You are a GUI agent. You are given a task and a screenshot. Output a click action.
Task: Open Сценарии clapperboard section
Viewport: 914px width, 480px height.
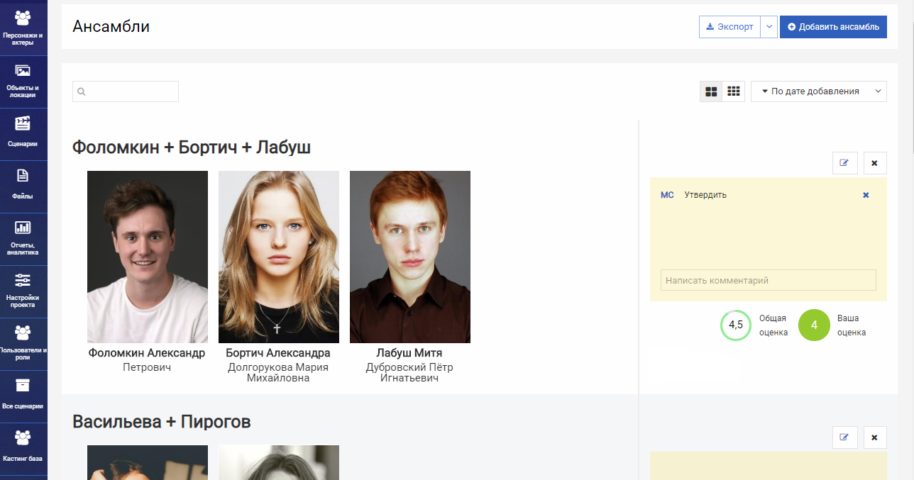point(23,134)
